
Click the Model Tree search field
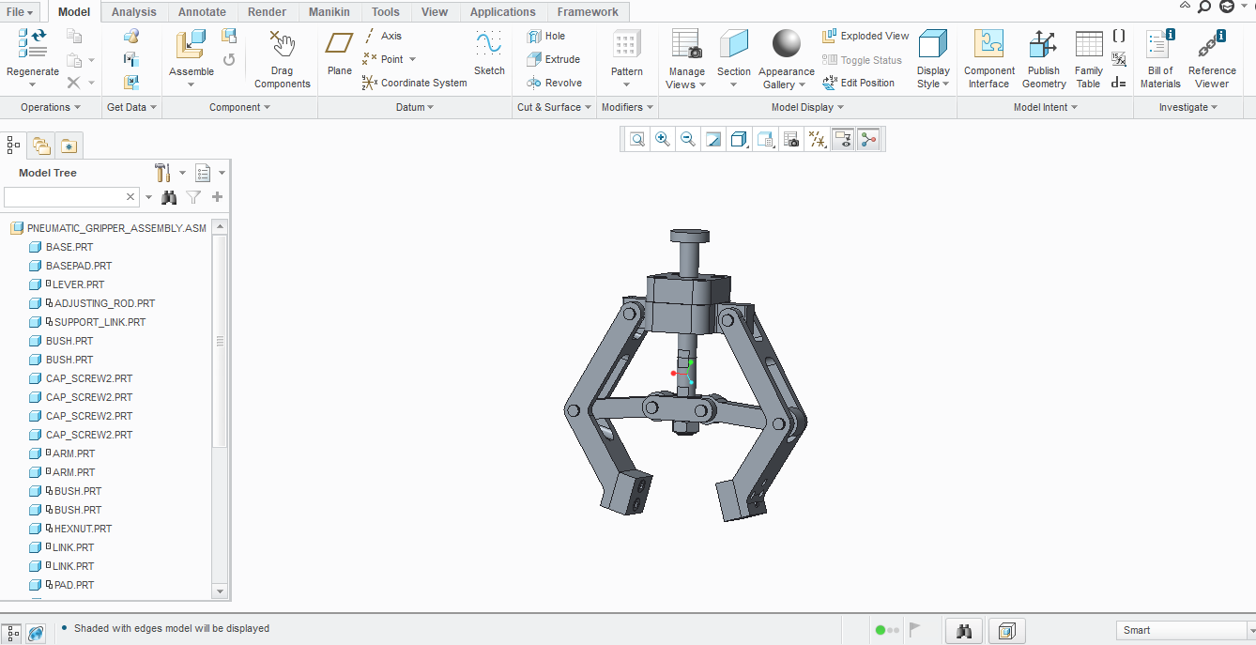(x=64, y=197)
